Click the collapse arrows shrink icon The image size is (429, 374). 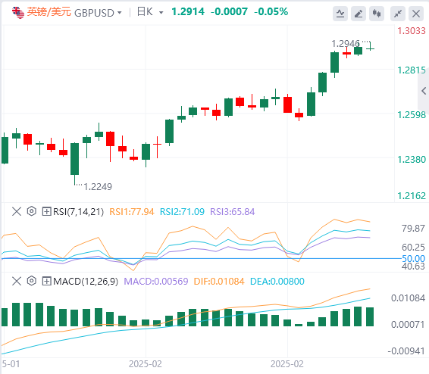coord(398,14)
